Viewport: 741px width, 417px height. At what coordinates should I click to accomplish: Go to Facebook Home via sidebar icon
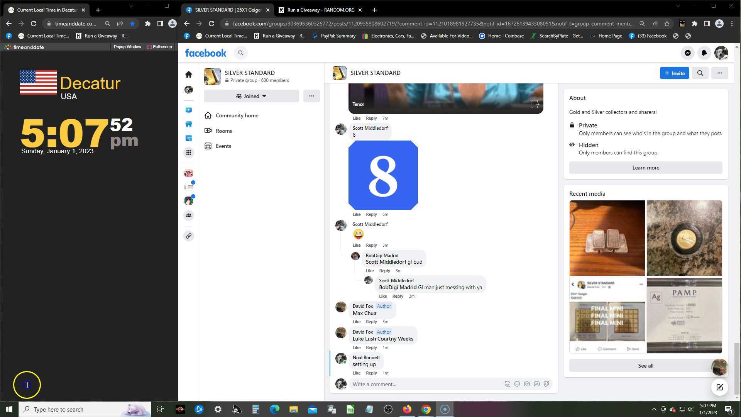(x=189, y=74)
